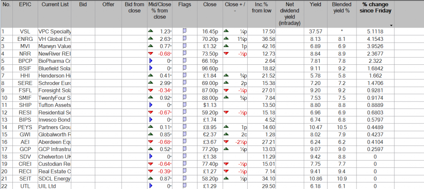Viewport: 424px width, 189px height.
Task: Click close price €2.37 for GWI
Action: point(210,135)
